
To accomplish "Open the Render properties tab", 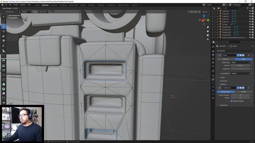I will click(x=213, y=51).
